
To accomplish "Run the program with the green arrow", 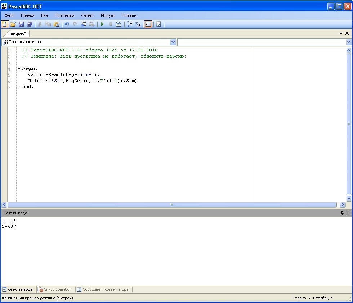I will click(102, 24).
